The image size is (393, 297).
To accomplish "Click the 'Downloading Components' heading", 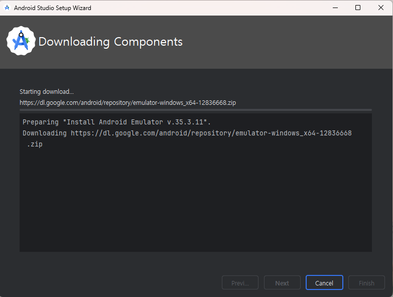I will point(110,42).
